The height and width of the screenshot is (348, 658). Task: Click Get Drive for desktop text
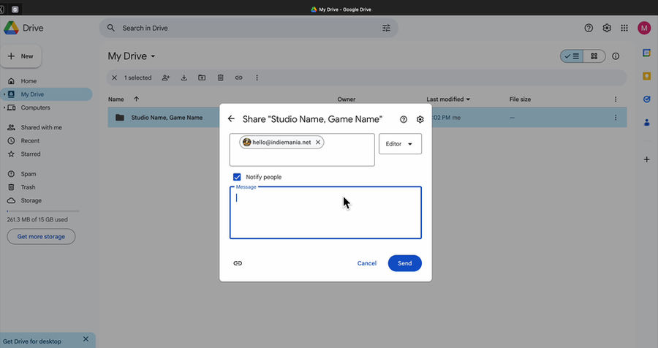32,341
